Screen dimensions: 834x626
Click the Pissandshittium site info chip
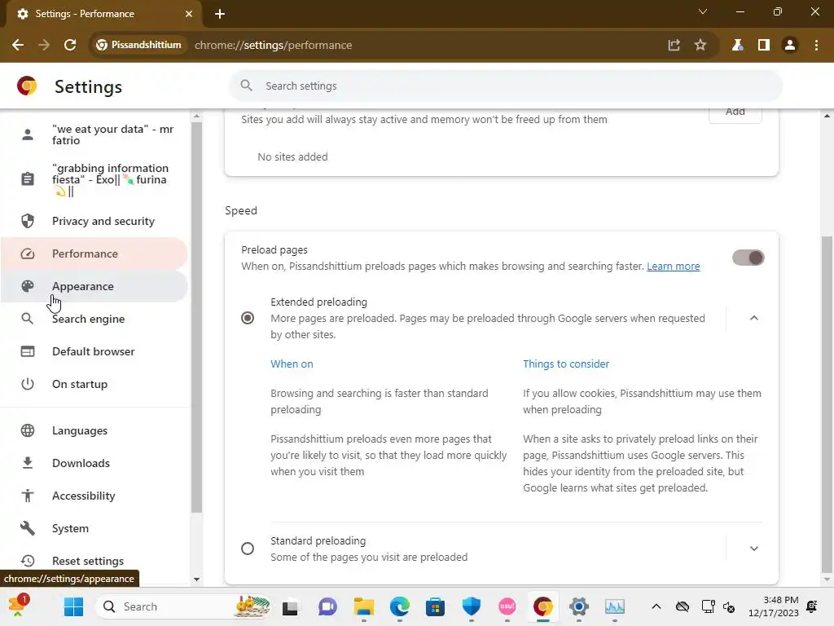click(138, 46)
